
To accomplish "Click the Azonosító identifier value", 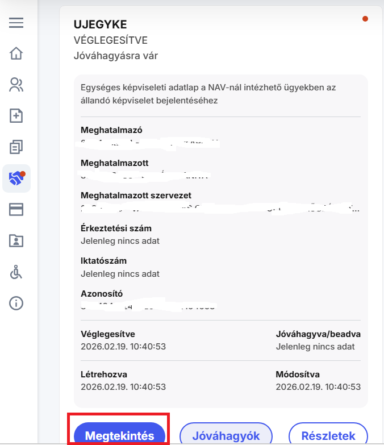I will pyautogui.click(x=149, y=307).
